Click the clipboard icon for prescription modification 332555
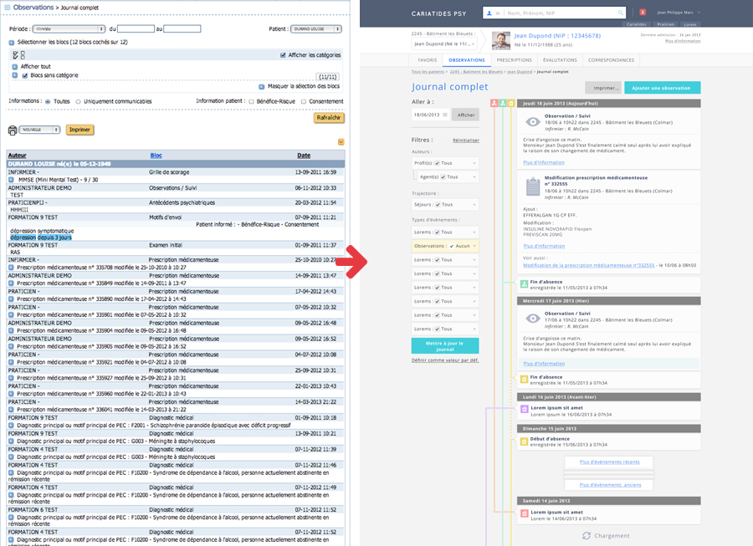The image size is (753, 546). (531, 186)
